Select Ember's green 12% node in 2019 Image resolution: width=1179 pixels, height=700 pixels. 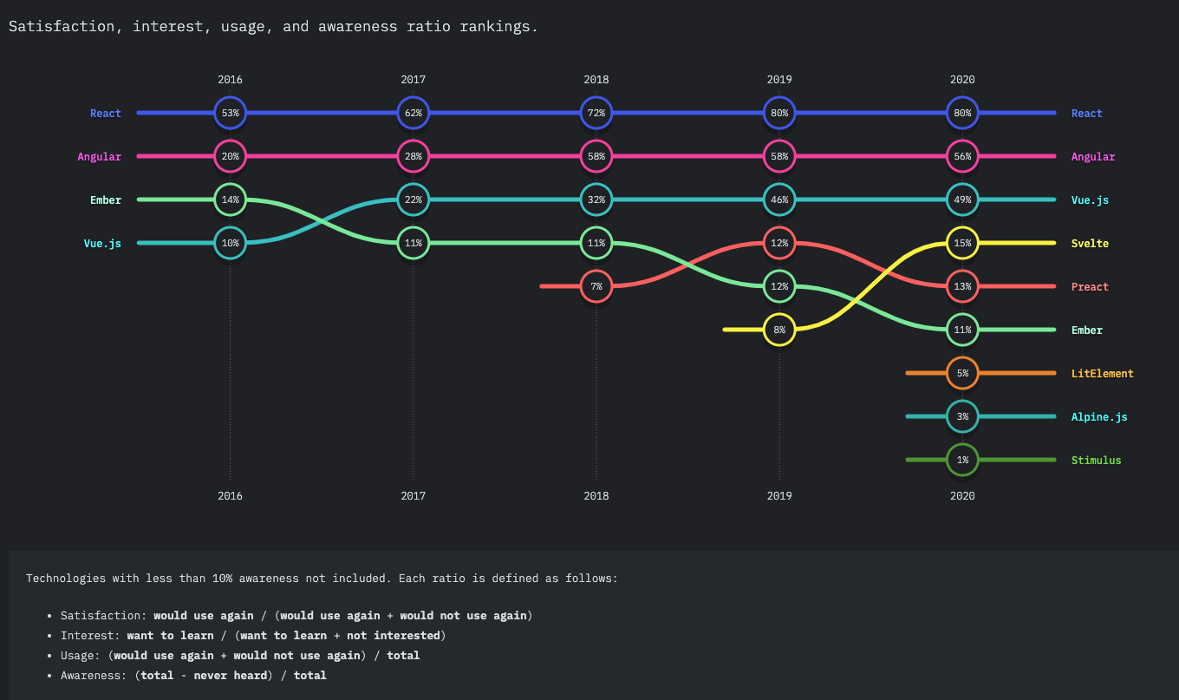click(779, 286)
